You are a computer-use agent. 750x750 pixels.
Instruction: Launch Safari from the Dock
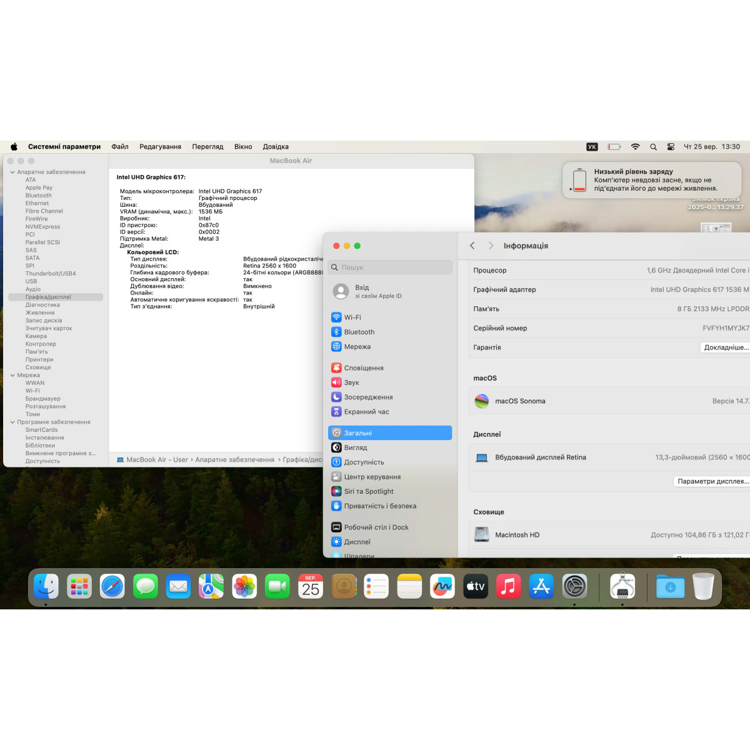click(112, 586)
